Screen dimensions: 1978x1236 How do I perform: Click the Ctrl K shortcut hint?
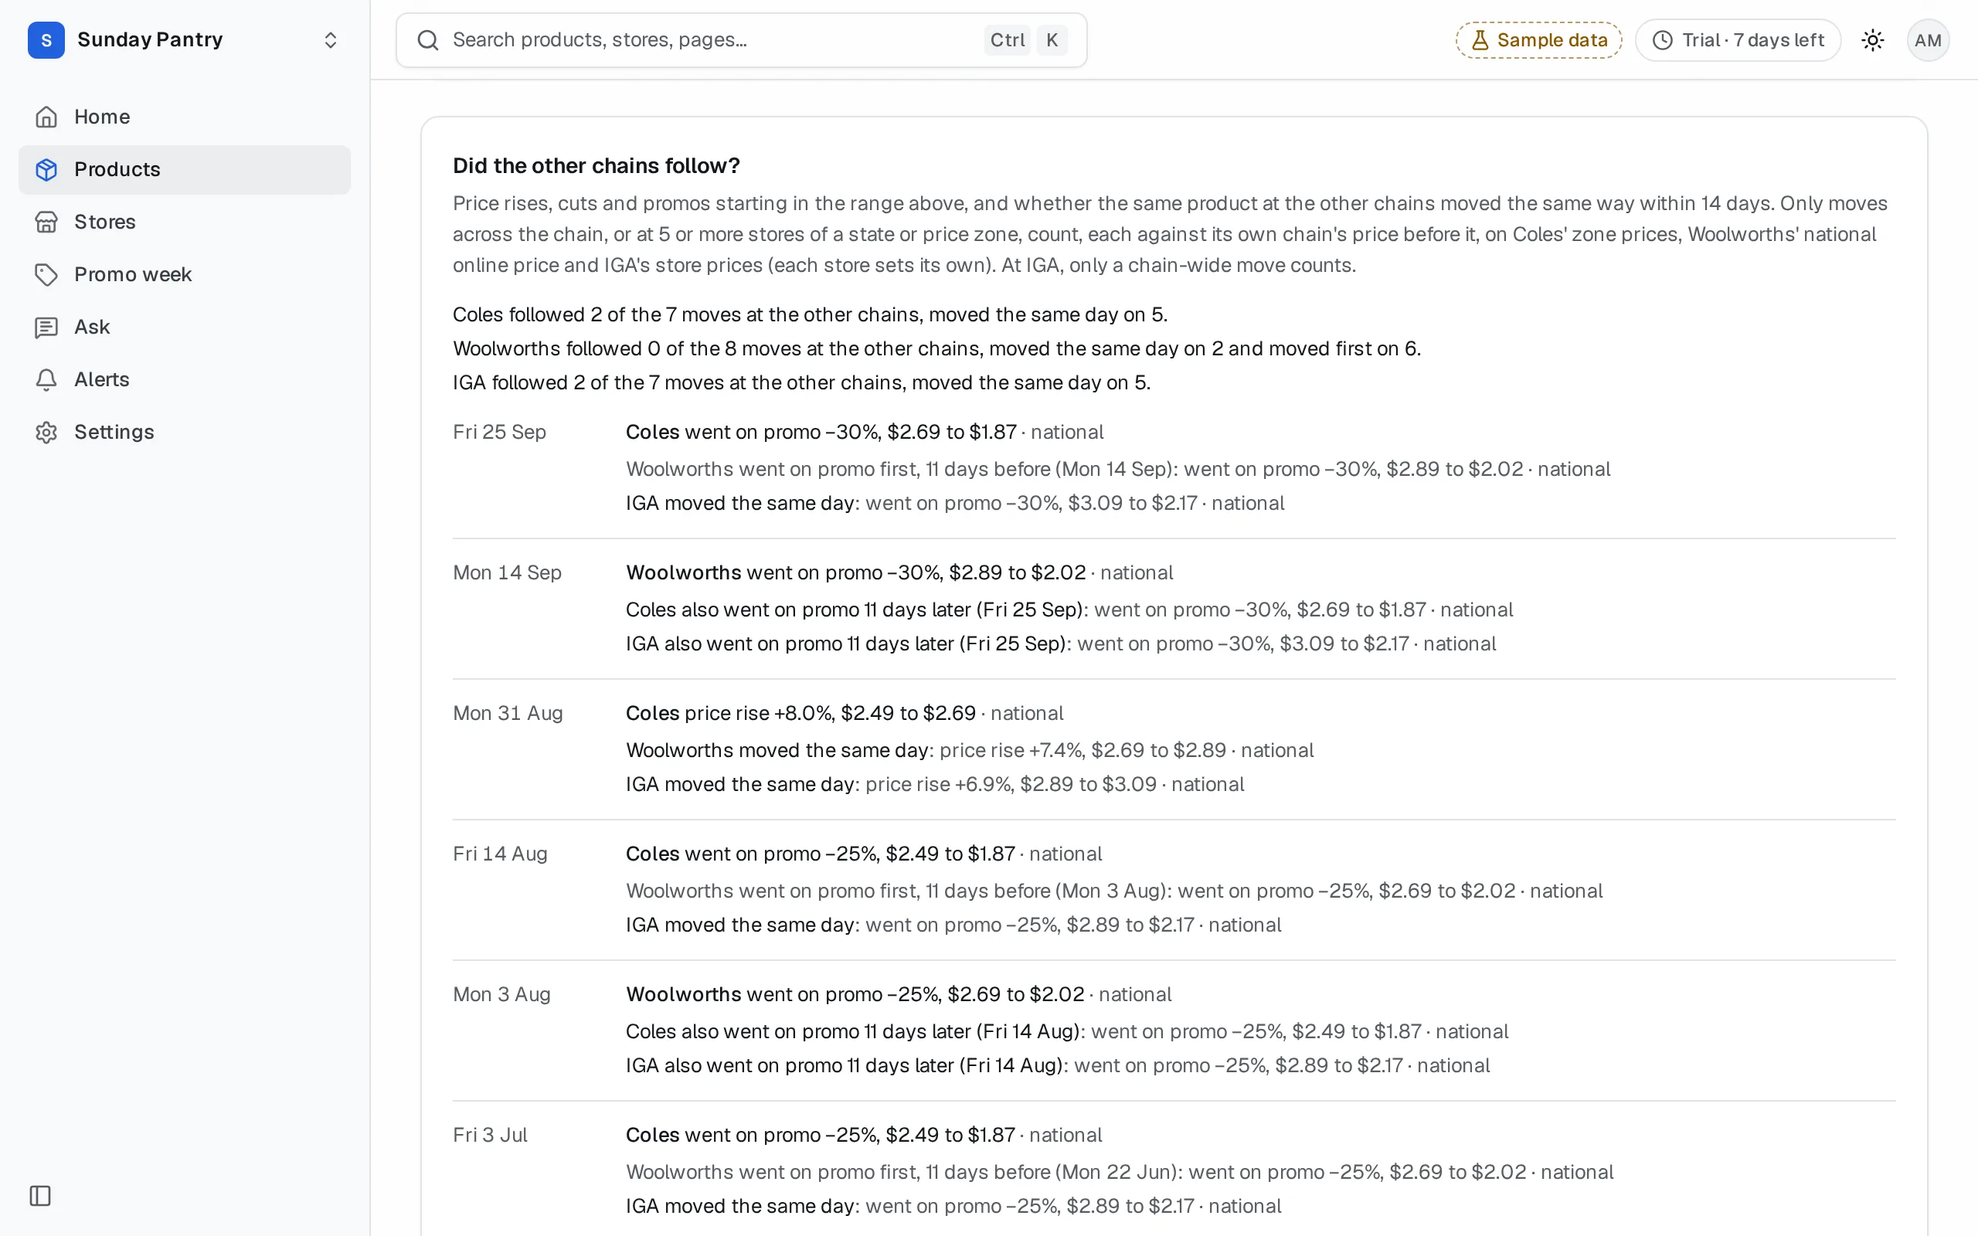(x=1025, y=40)
